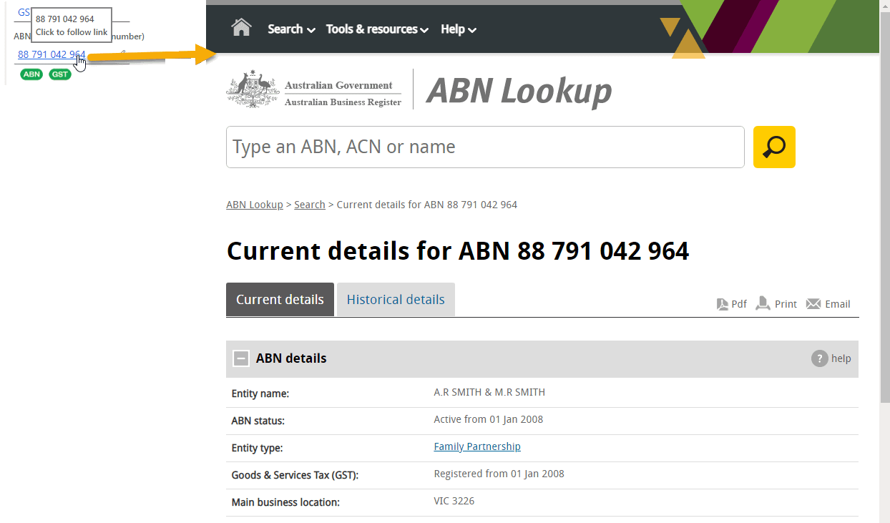Click the Entity name label
This screenshot has width=890, height=523.
click(260, 394)
